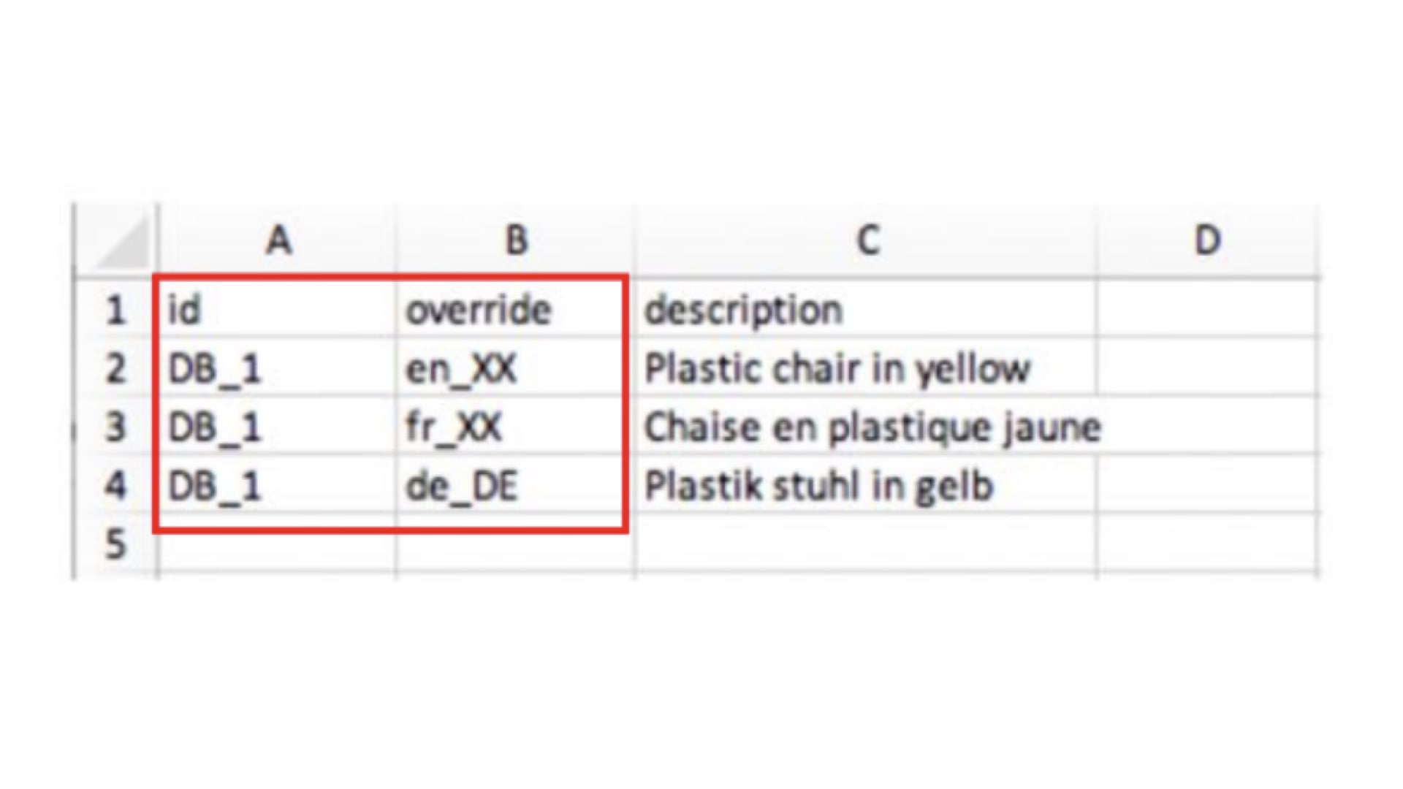Screen dimensions: 1403x789
Task: Click "Plastic chair in yellow" cell
Action: [x=867, y=368]
